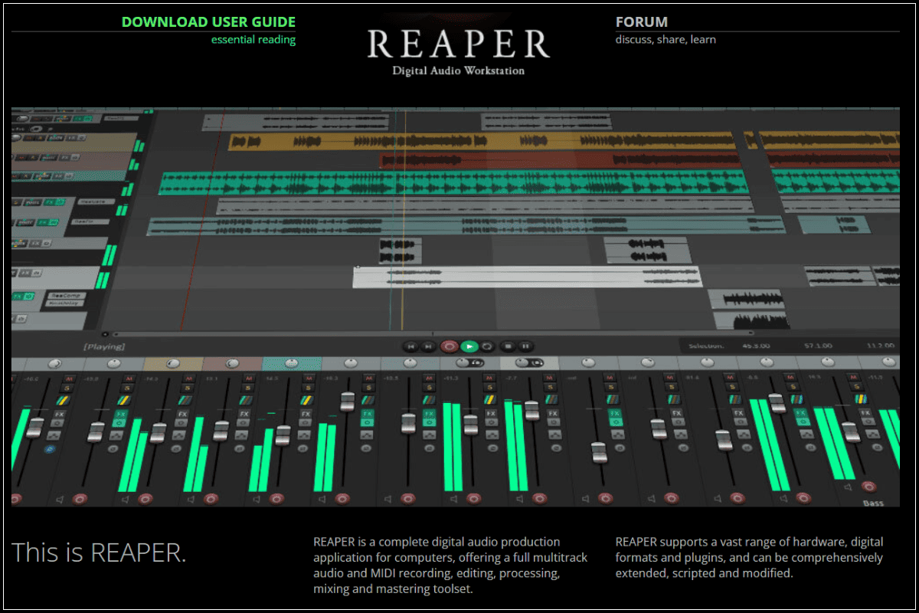
Task: Mute the Bass mixer channel
Action: pos(854,377)
